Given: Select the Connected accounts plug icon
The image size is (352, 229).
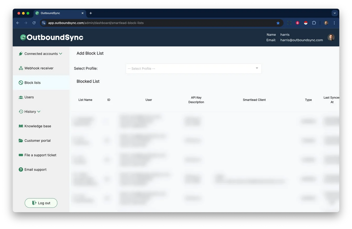Looking at the screenshot, I should click(21, 54).
